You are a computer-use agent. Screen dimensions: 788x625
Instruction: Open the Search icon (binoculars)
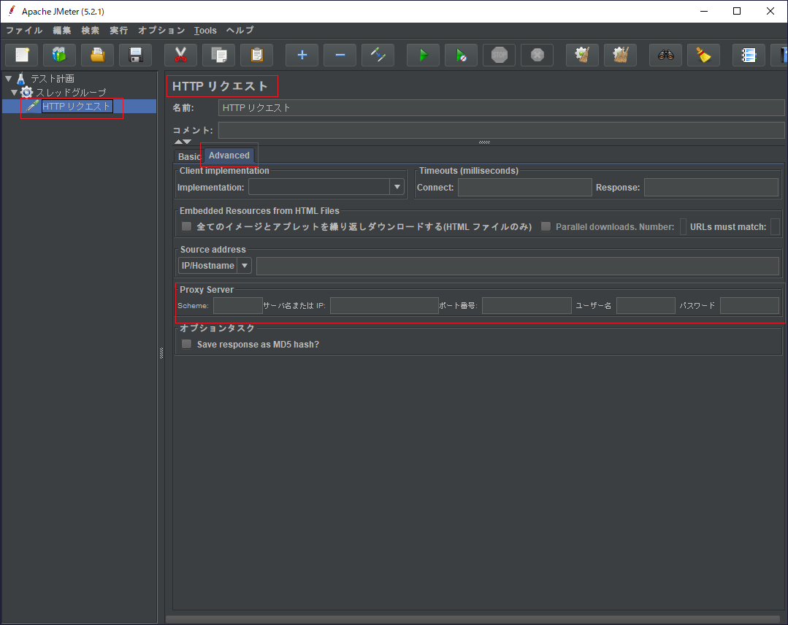(665, 54)
